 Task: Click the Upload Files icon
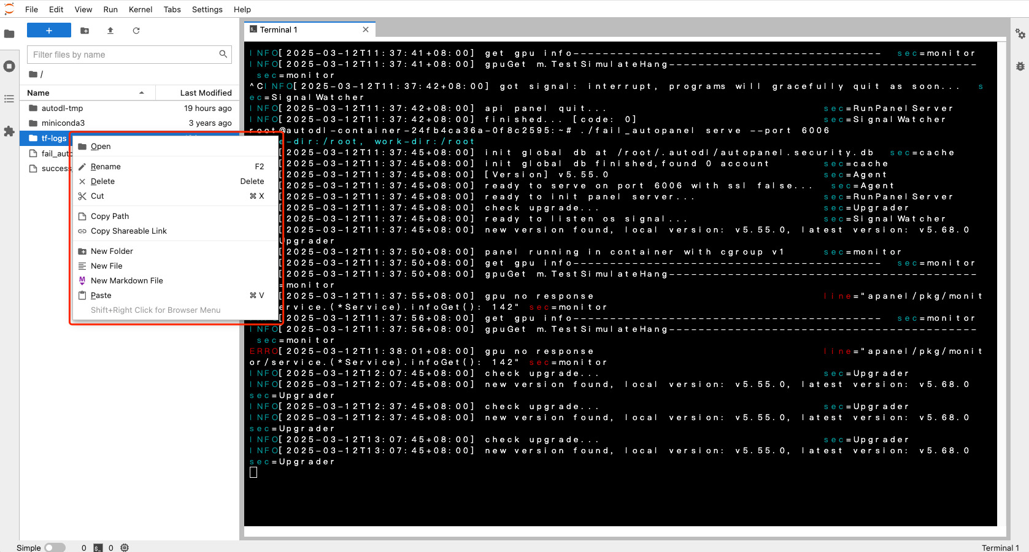[x=110, y=30]
